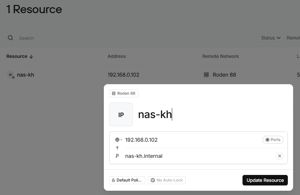The width and height of the screenshot is (300, 195).
Task: Sort by the Remote Network column header
Action: (x=220, y=56)
